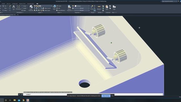
Task: Click the search magnifier icon
Action: 178,1
